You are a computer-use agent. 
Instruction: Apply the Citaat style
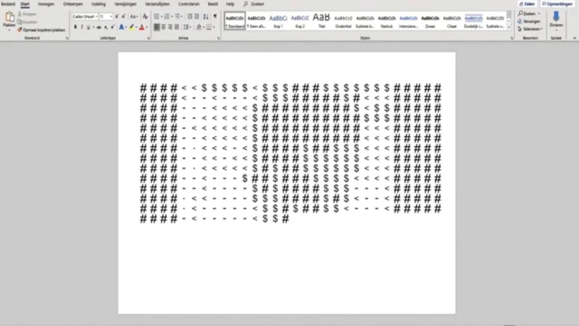(x=452, y=21)
